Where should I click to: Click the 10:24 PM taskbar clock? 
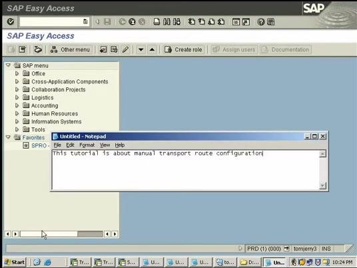[342, 262]
